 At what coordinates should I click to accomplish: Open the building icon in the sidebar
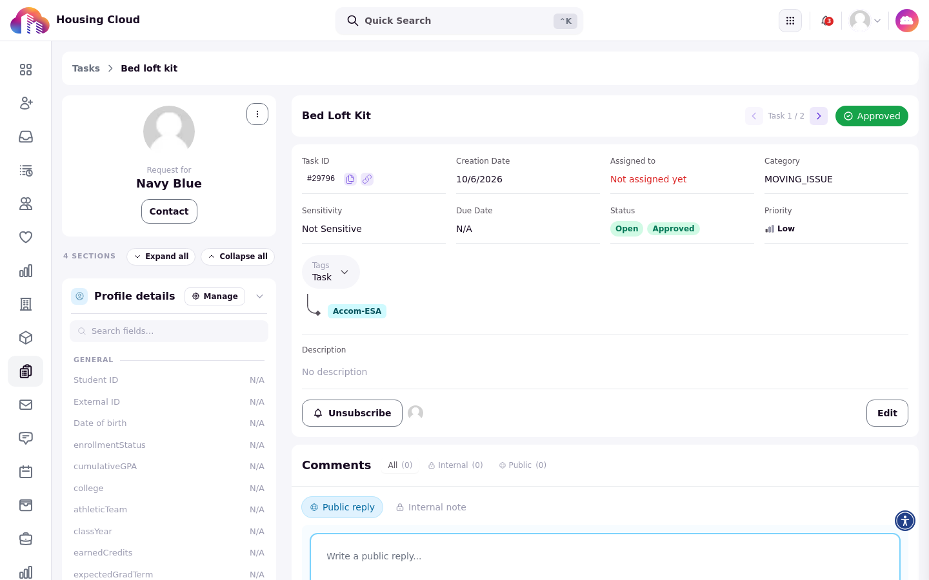pos(26,304)
